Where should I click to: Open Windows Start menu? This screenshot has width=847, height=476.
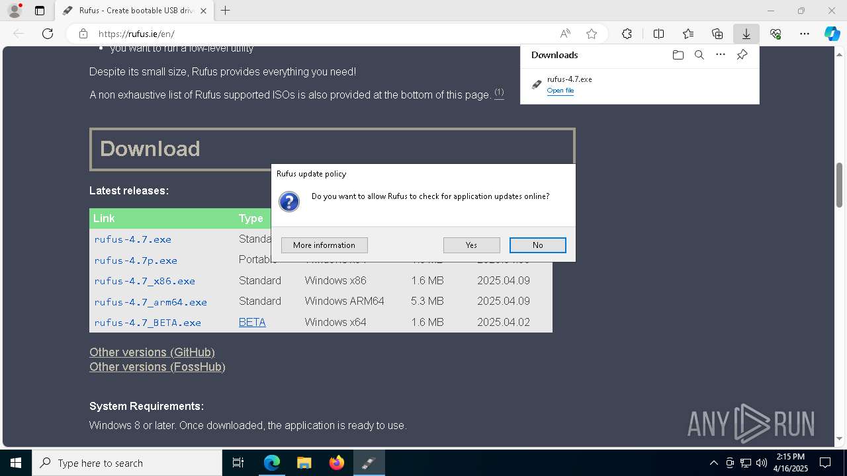[16, 463]
